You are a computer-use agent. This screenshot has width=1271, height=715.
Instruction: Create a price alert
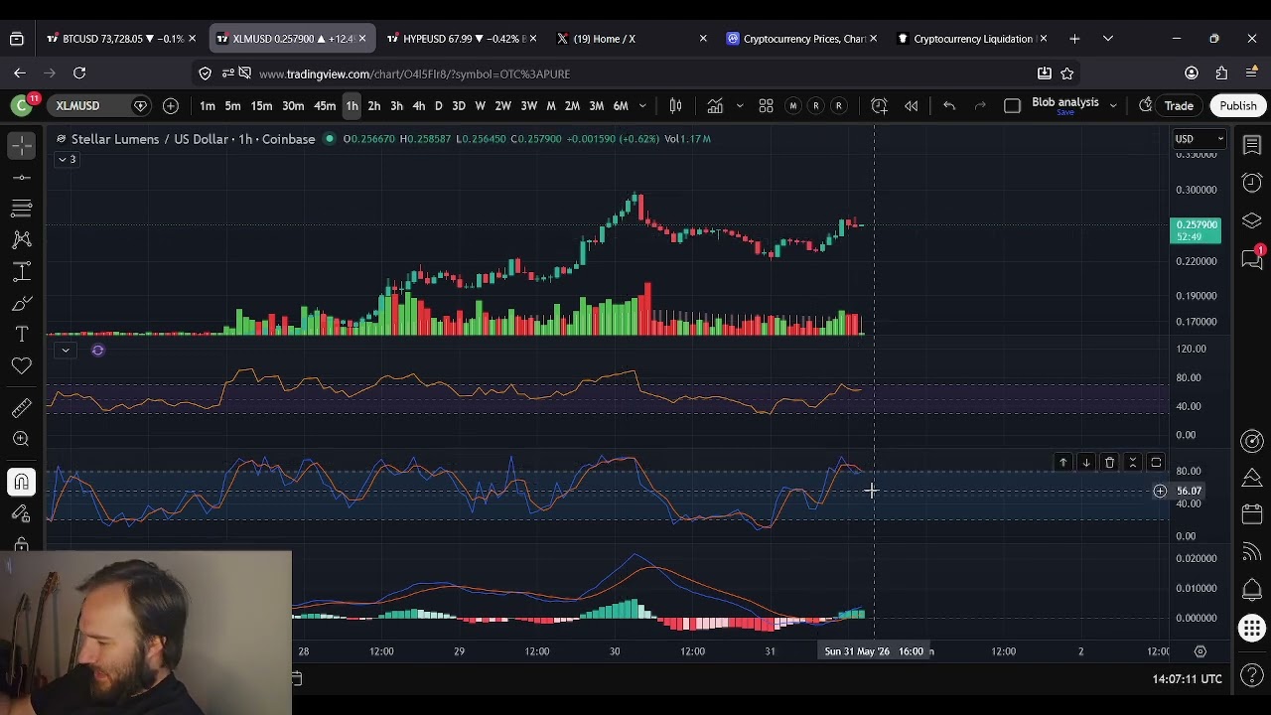pyautogui.click(x=879, y=105)
